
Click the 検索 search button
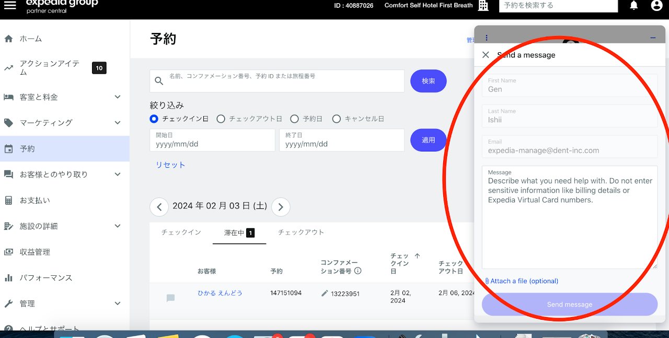click(428, 81)
